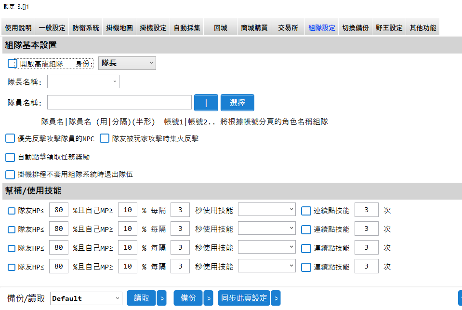Expand the 隊長名稱 dropdown
Viewport: 462px width, 310px height.
click(83, 81)
